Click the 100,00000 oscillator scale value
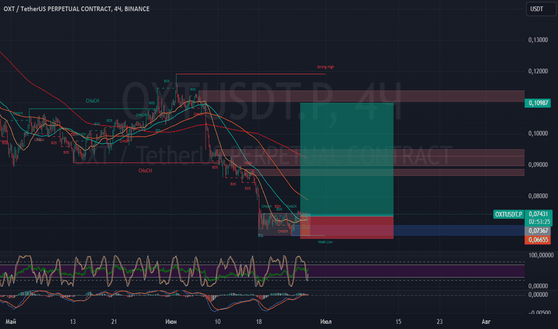Image resolution: width=558 pixels, height=329 pixels. click(x=541, y=255)
